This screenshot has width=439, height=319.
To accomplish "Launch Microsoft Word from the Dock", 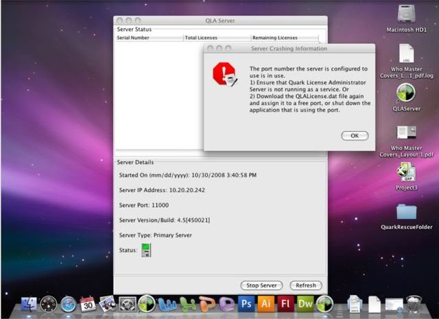I will coord(167,305).
